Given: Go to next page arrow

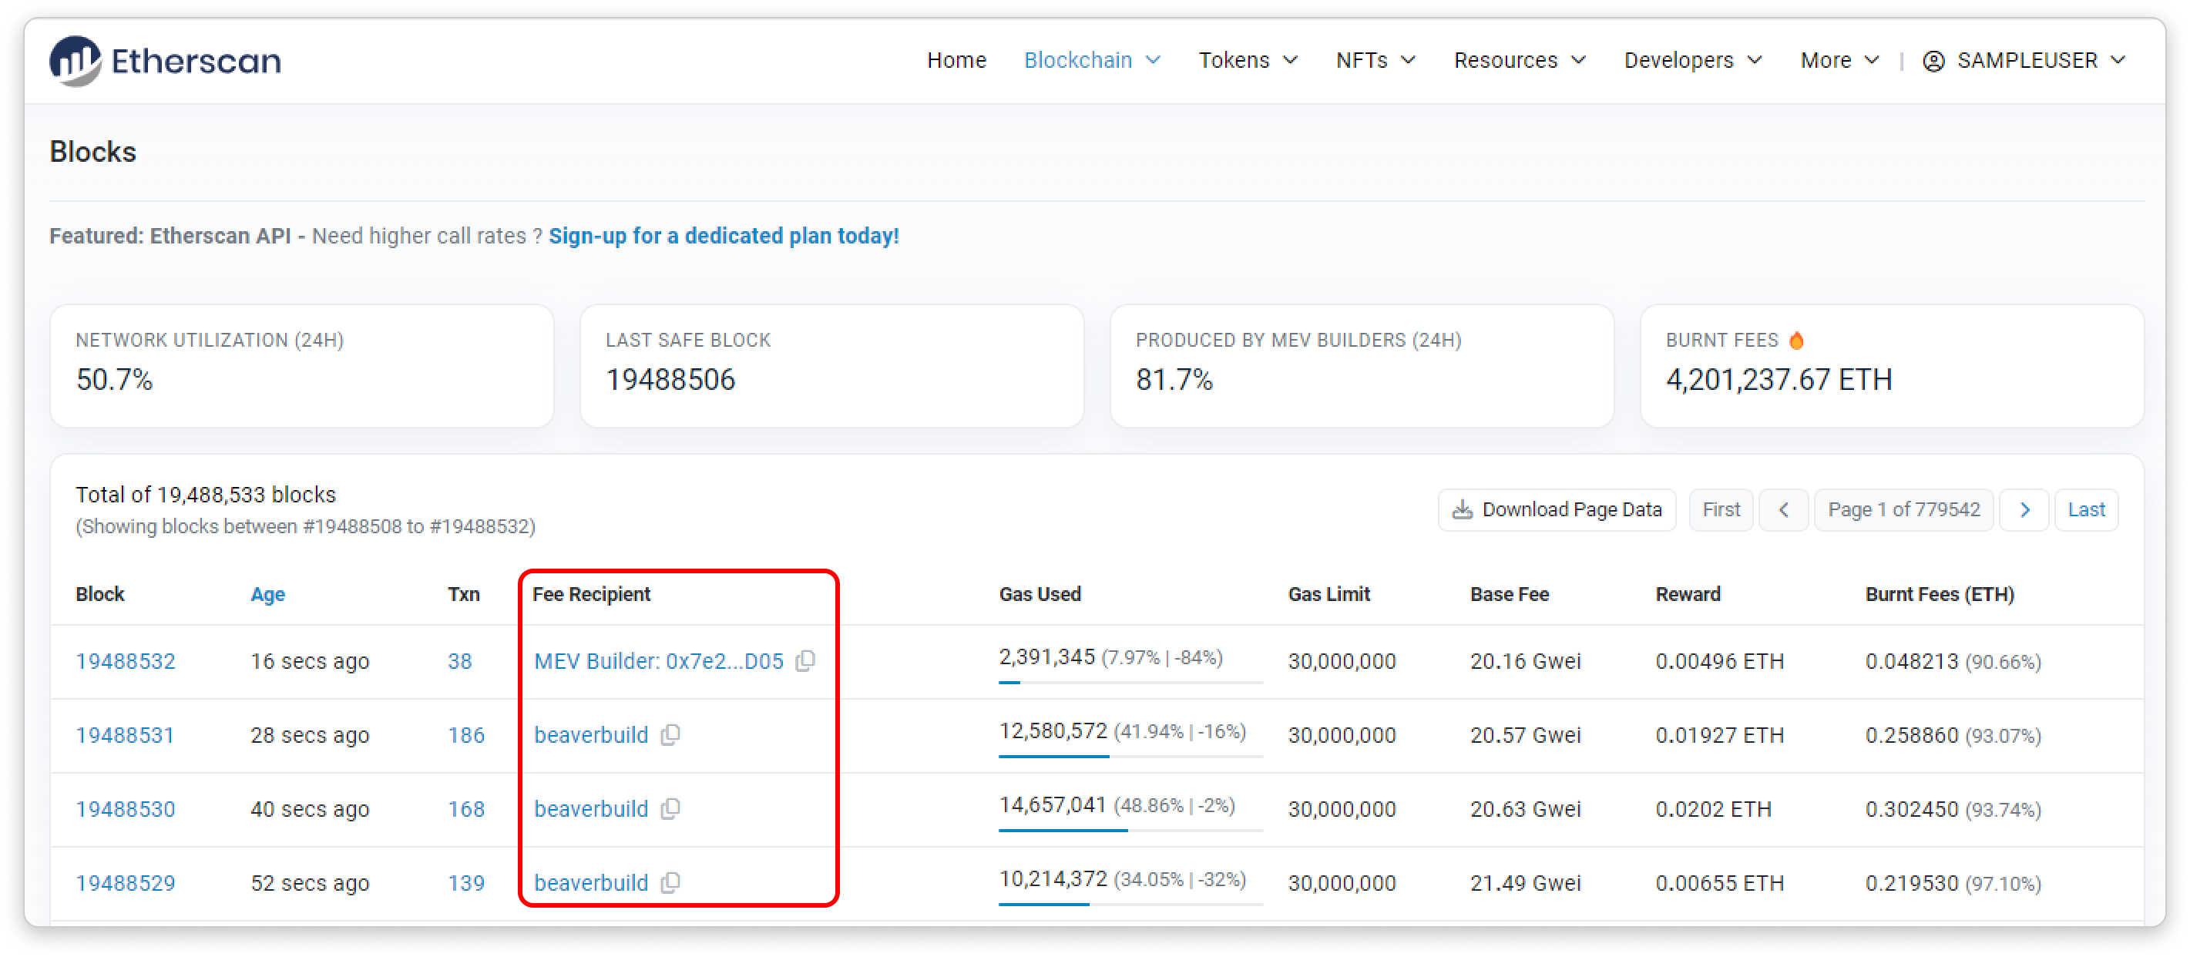Looking at the screenshot, I should 2024,509.
